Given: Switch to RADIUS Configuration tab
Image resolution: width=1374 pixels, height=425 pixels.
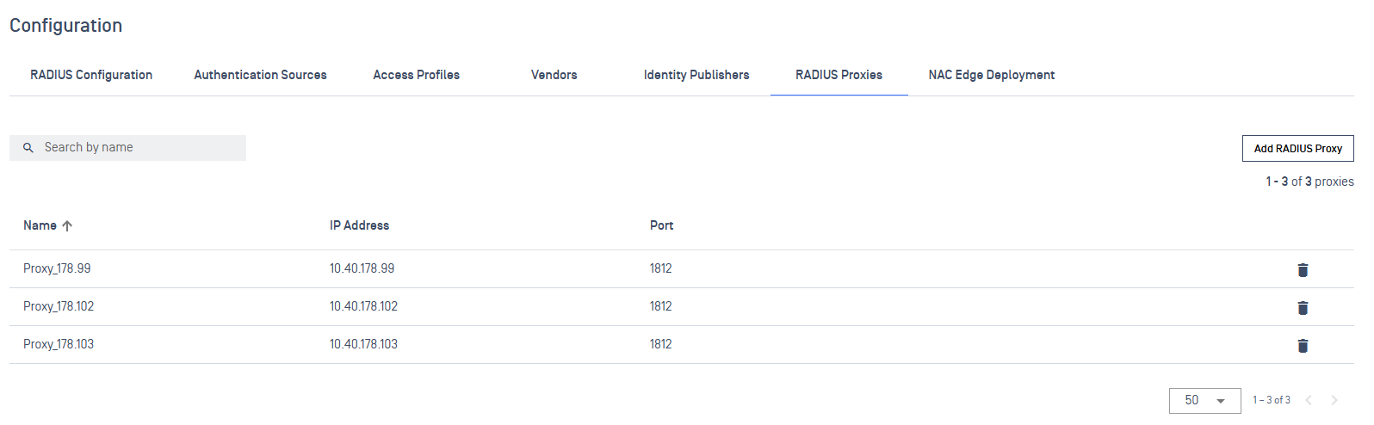Looking at the screenshot, I should pos(91,75).
